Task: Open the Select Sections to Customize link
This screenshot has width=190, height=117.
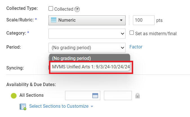Action: tap(59, 106)
